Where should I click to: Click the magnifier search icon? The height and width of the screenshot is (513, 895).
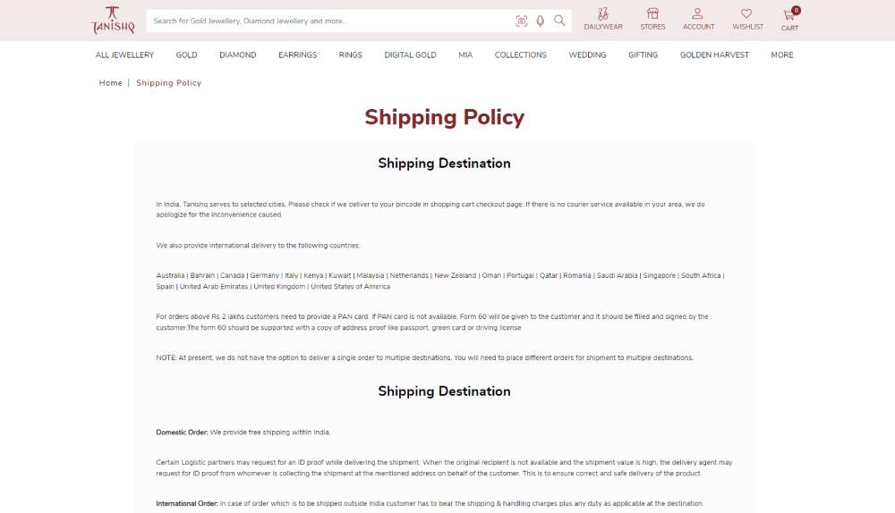point(559,21)
